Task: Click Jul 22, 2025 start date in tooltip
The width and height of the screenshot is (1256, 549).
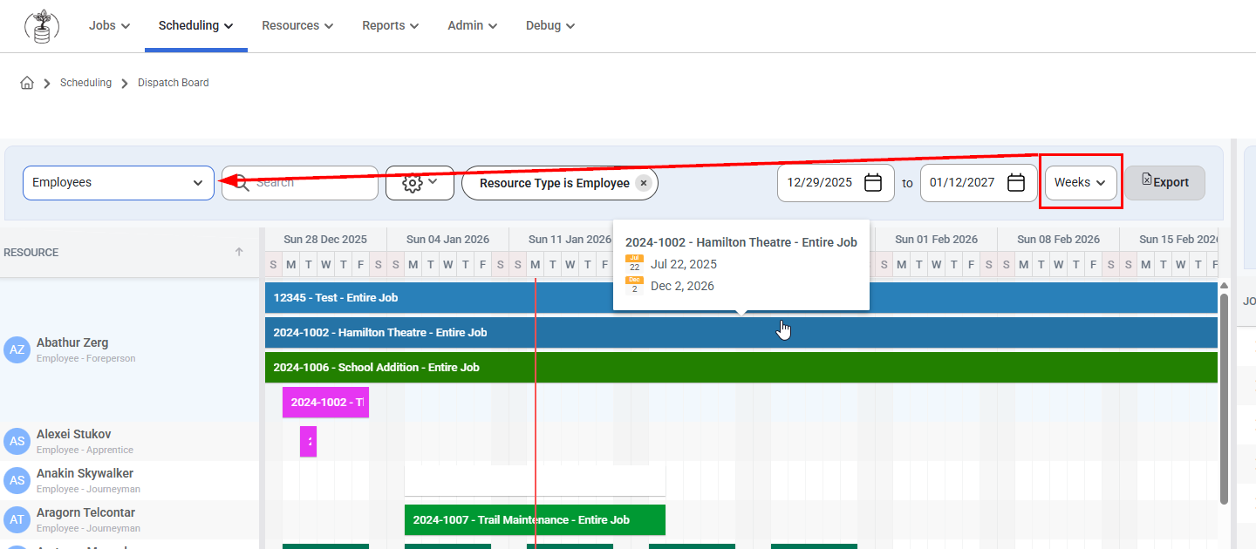Action: click(x=684, y=264)
